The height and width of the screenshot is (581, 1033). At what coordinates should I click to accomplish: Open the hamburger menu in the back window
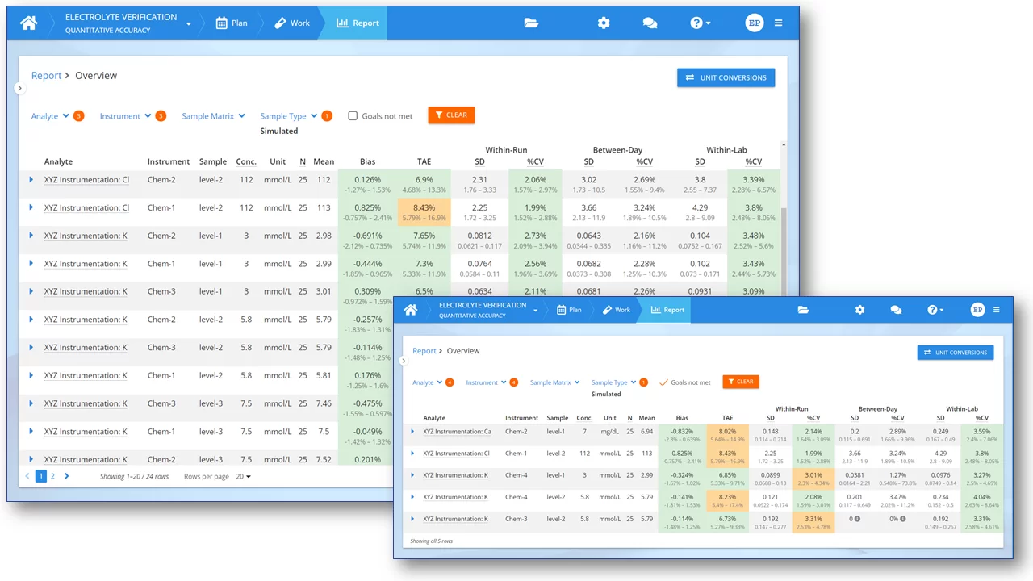[x=778, y=23]
